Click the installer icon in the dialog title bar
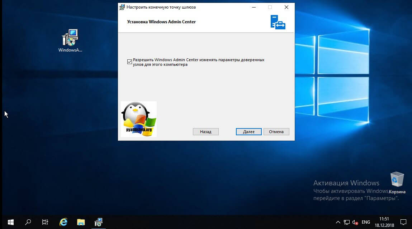 tap(122, 8)
